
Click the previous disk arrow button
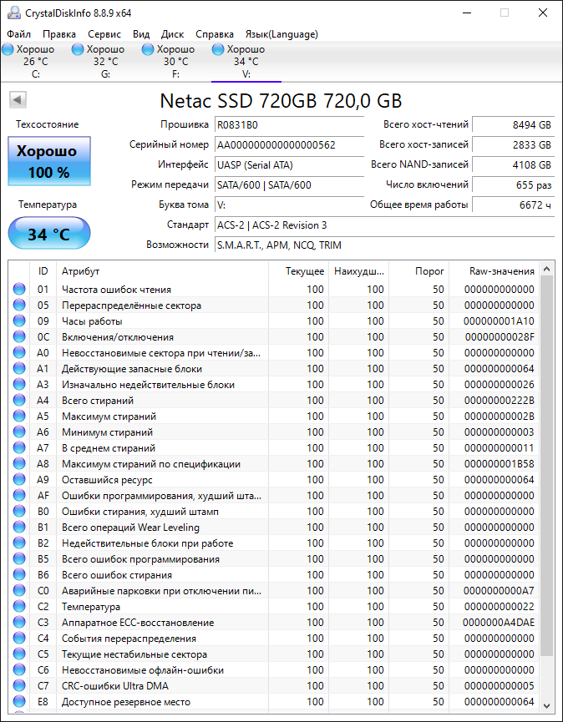click(18, 99)
